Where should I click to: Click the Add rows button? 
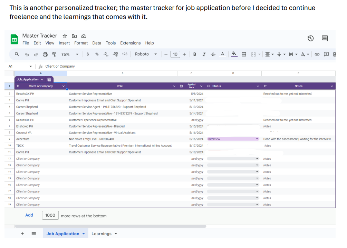point(29,215)
